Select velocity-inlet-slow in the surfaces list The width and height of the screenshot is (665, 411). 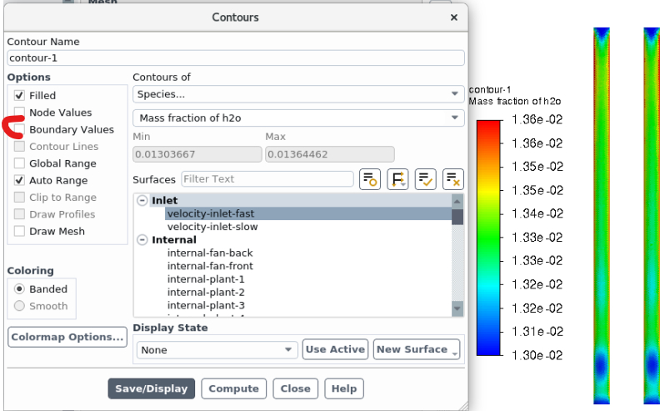[212, 227]
